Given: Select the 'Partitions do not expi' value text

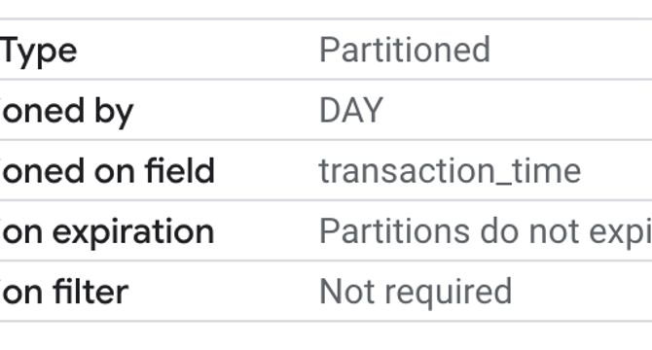Looking at the screenshot, I should point(486,232).
